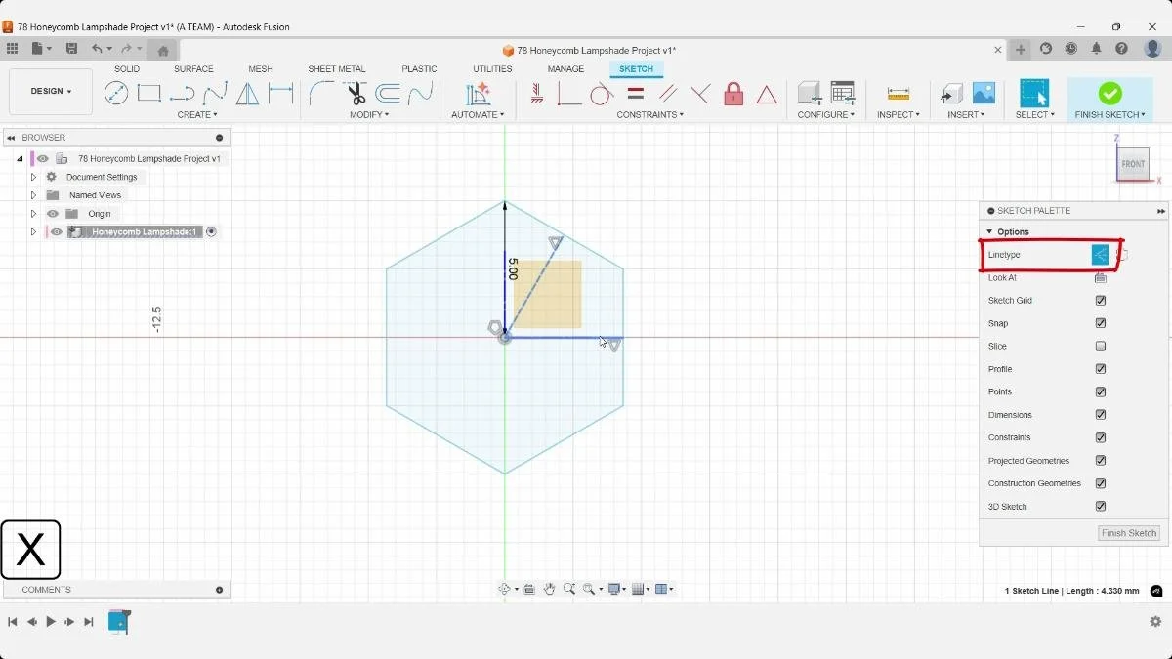Toggle the Dimensions checkbox
This screenshot has height=659, width=1172.
(x=1101, y=415)
